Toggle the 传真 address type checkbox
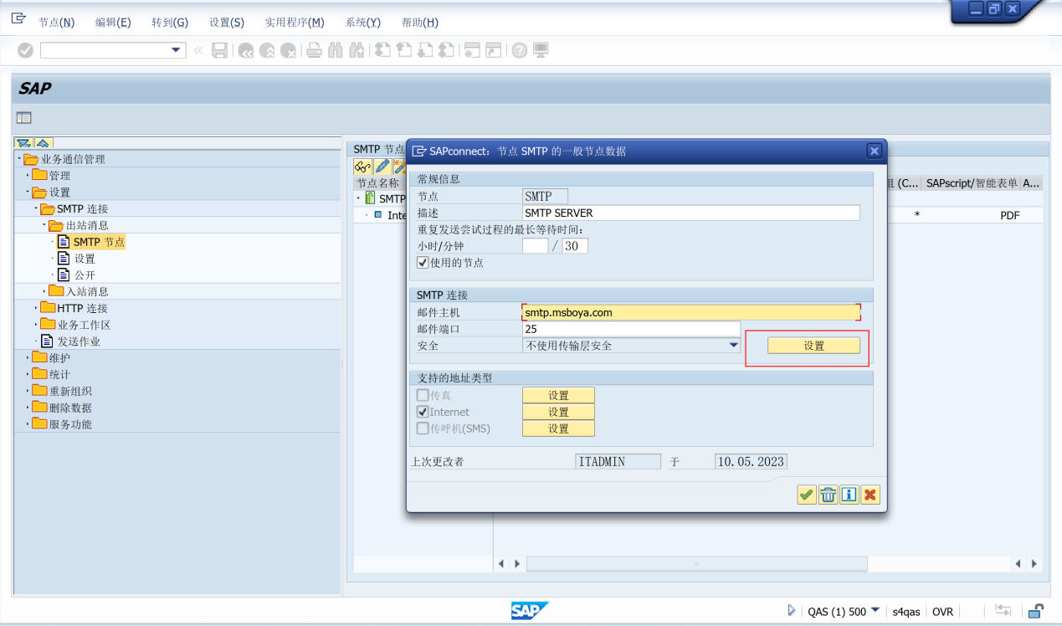1062x626 pixels. (423, 395)
